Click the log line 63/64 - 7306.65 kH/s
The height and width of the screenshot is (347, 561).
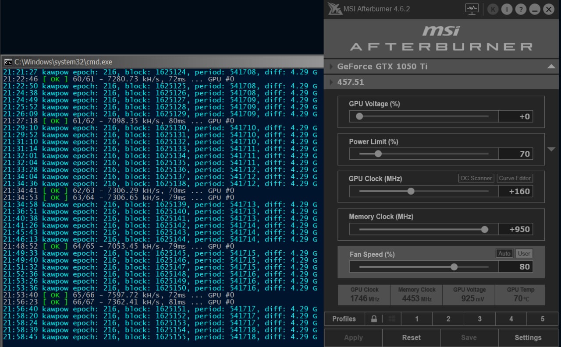(x=118, y=197)
